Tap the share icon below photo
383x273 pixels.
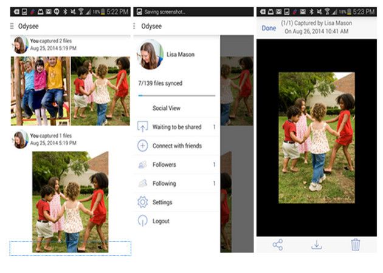tap(278, 244)
